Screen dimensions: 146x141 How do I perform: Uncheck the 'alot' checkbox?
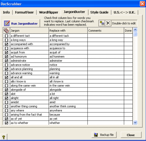pyautogui.click(x=6, y=94)
